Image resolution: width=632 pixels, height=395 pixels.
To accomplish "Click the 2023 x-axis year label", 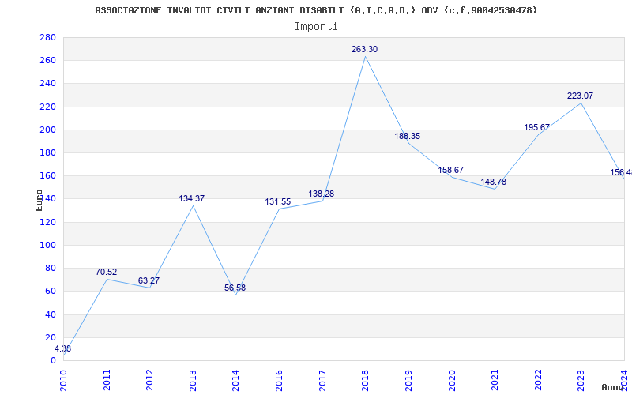I will [x=581, y=380].
